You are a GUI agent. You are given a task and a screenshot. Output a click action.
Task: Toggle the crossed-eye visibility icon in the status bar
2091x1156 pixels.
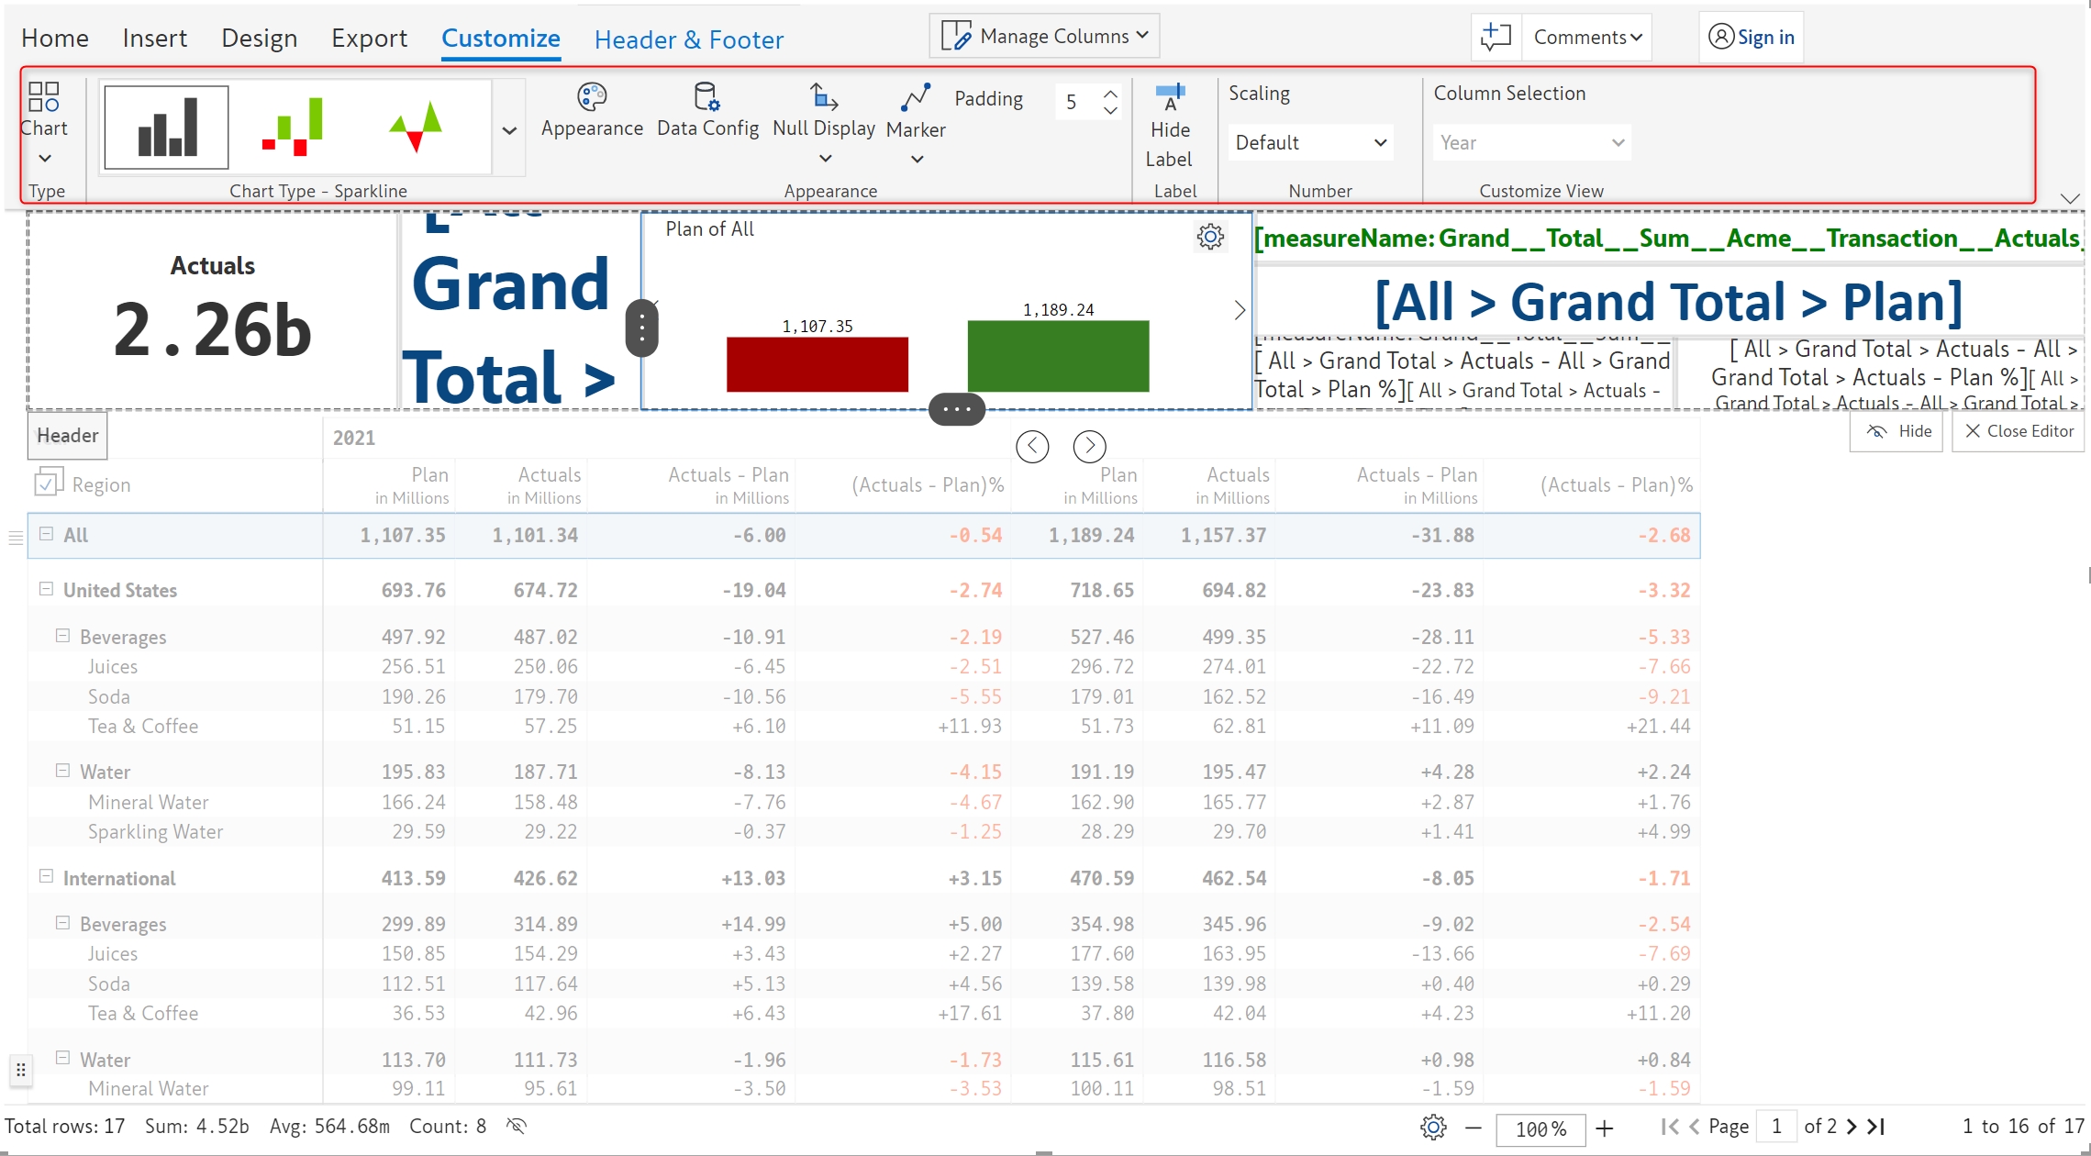pos(517,1126)
